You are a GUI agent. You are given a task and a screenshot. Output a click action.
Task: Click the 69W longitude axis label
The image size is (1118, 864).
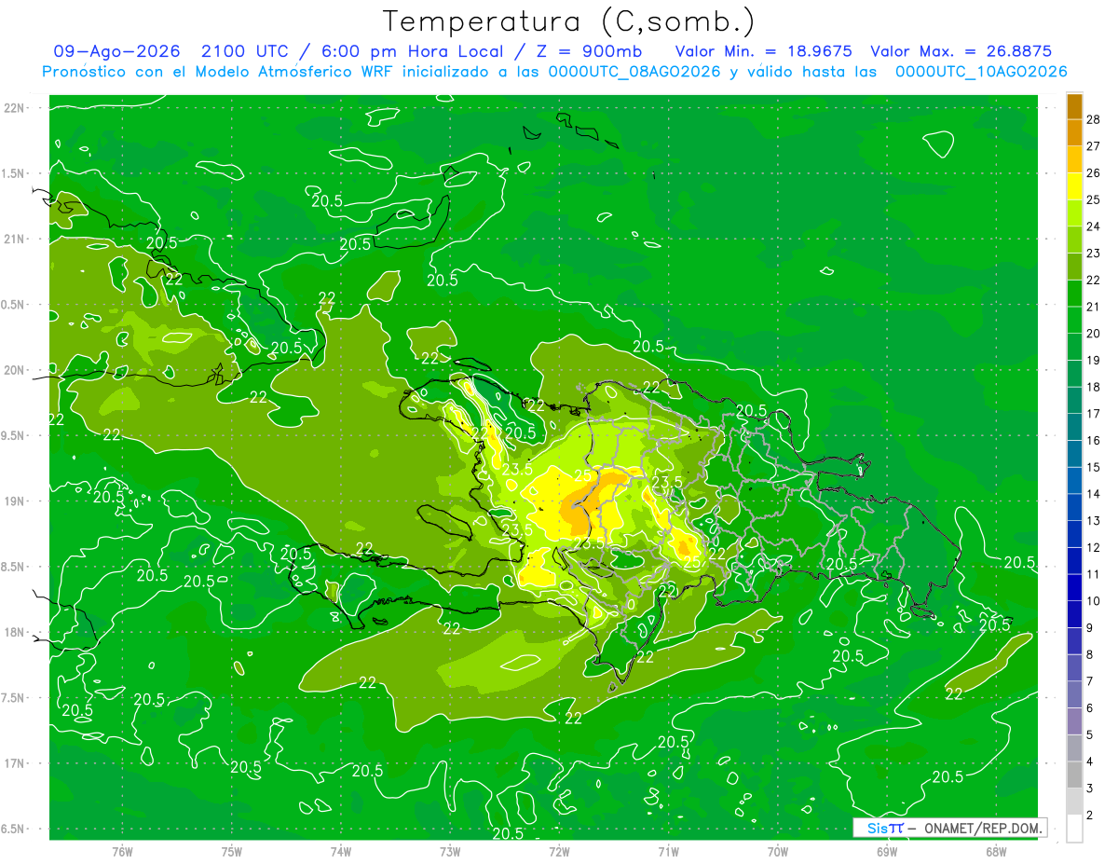[887, 852]
